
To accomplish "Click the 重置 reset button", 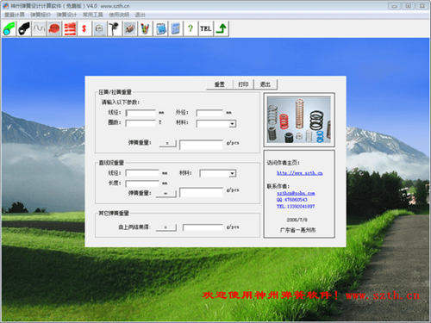I will 220,84.
